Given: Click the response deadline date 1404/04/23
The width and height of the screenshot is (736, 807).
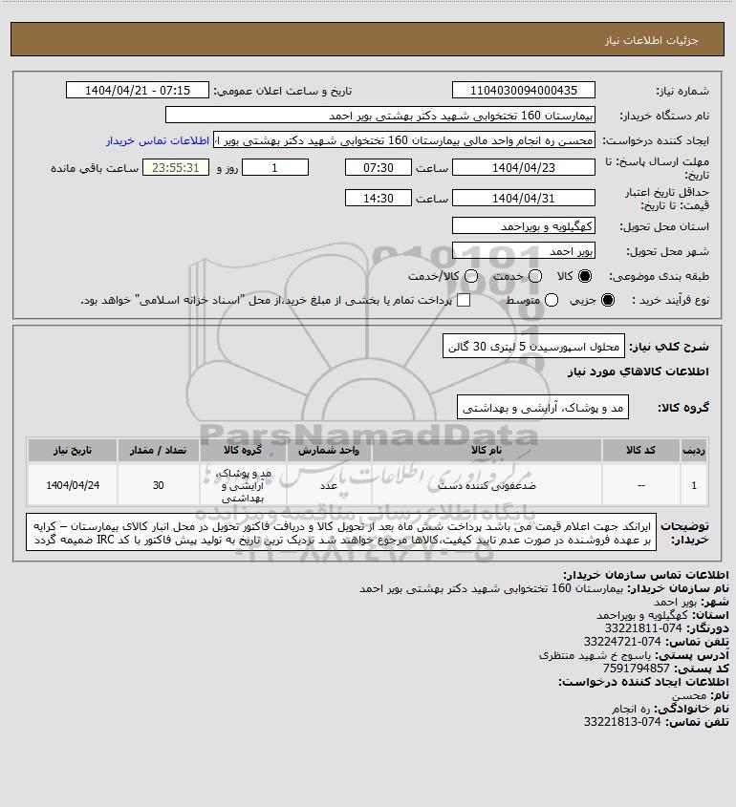Looking at the screenshot, I should click(x=523, y=167).
